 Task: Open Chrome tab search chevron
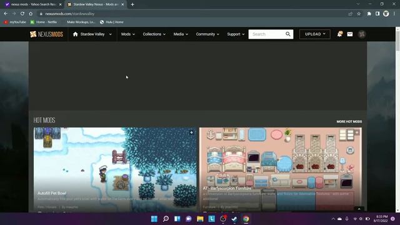click(358, 4)
